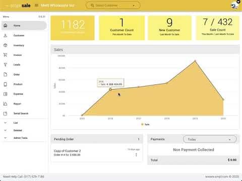Select the 2020 data point on chart
The image size is (242, 181).
(223, 100)
